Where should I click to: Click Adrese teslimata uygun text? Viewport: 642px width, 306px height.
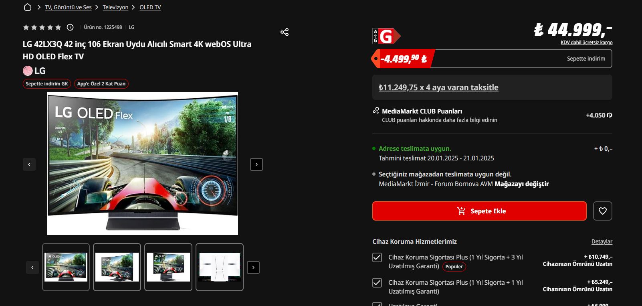pos(415,148)
